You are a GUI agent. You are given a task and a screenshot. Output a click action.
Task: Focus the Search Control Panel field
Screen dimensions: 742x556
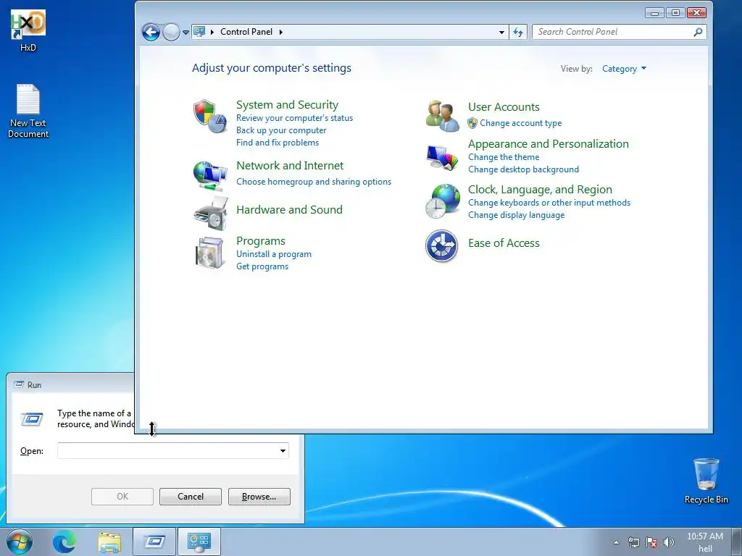tap(613, 32)
